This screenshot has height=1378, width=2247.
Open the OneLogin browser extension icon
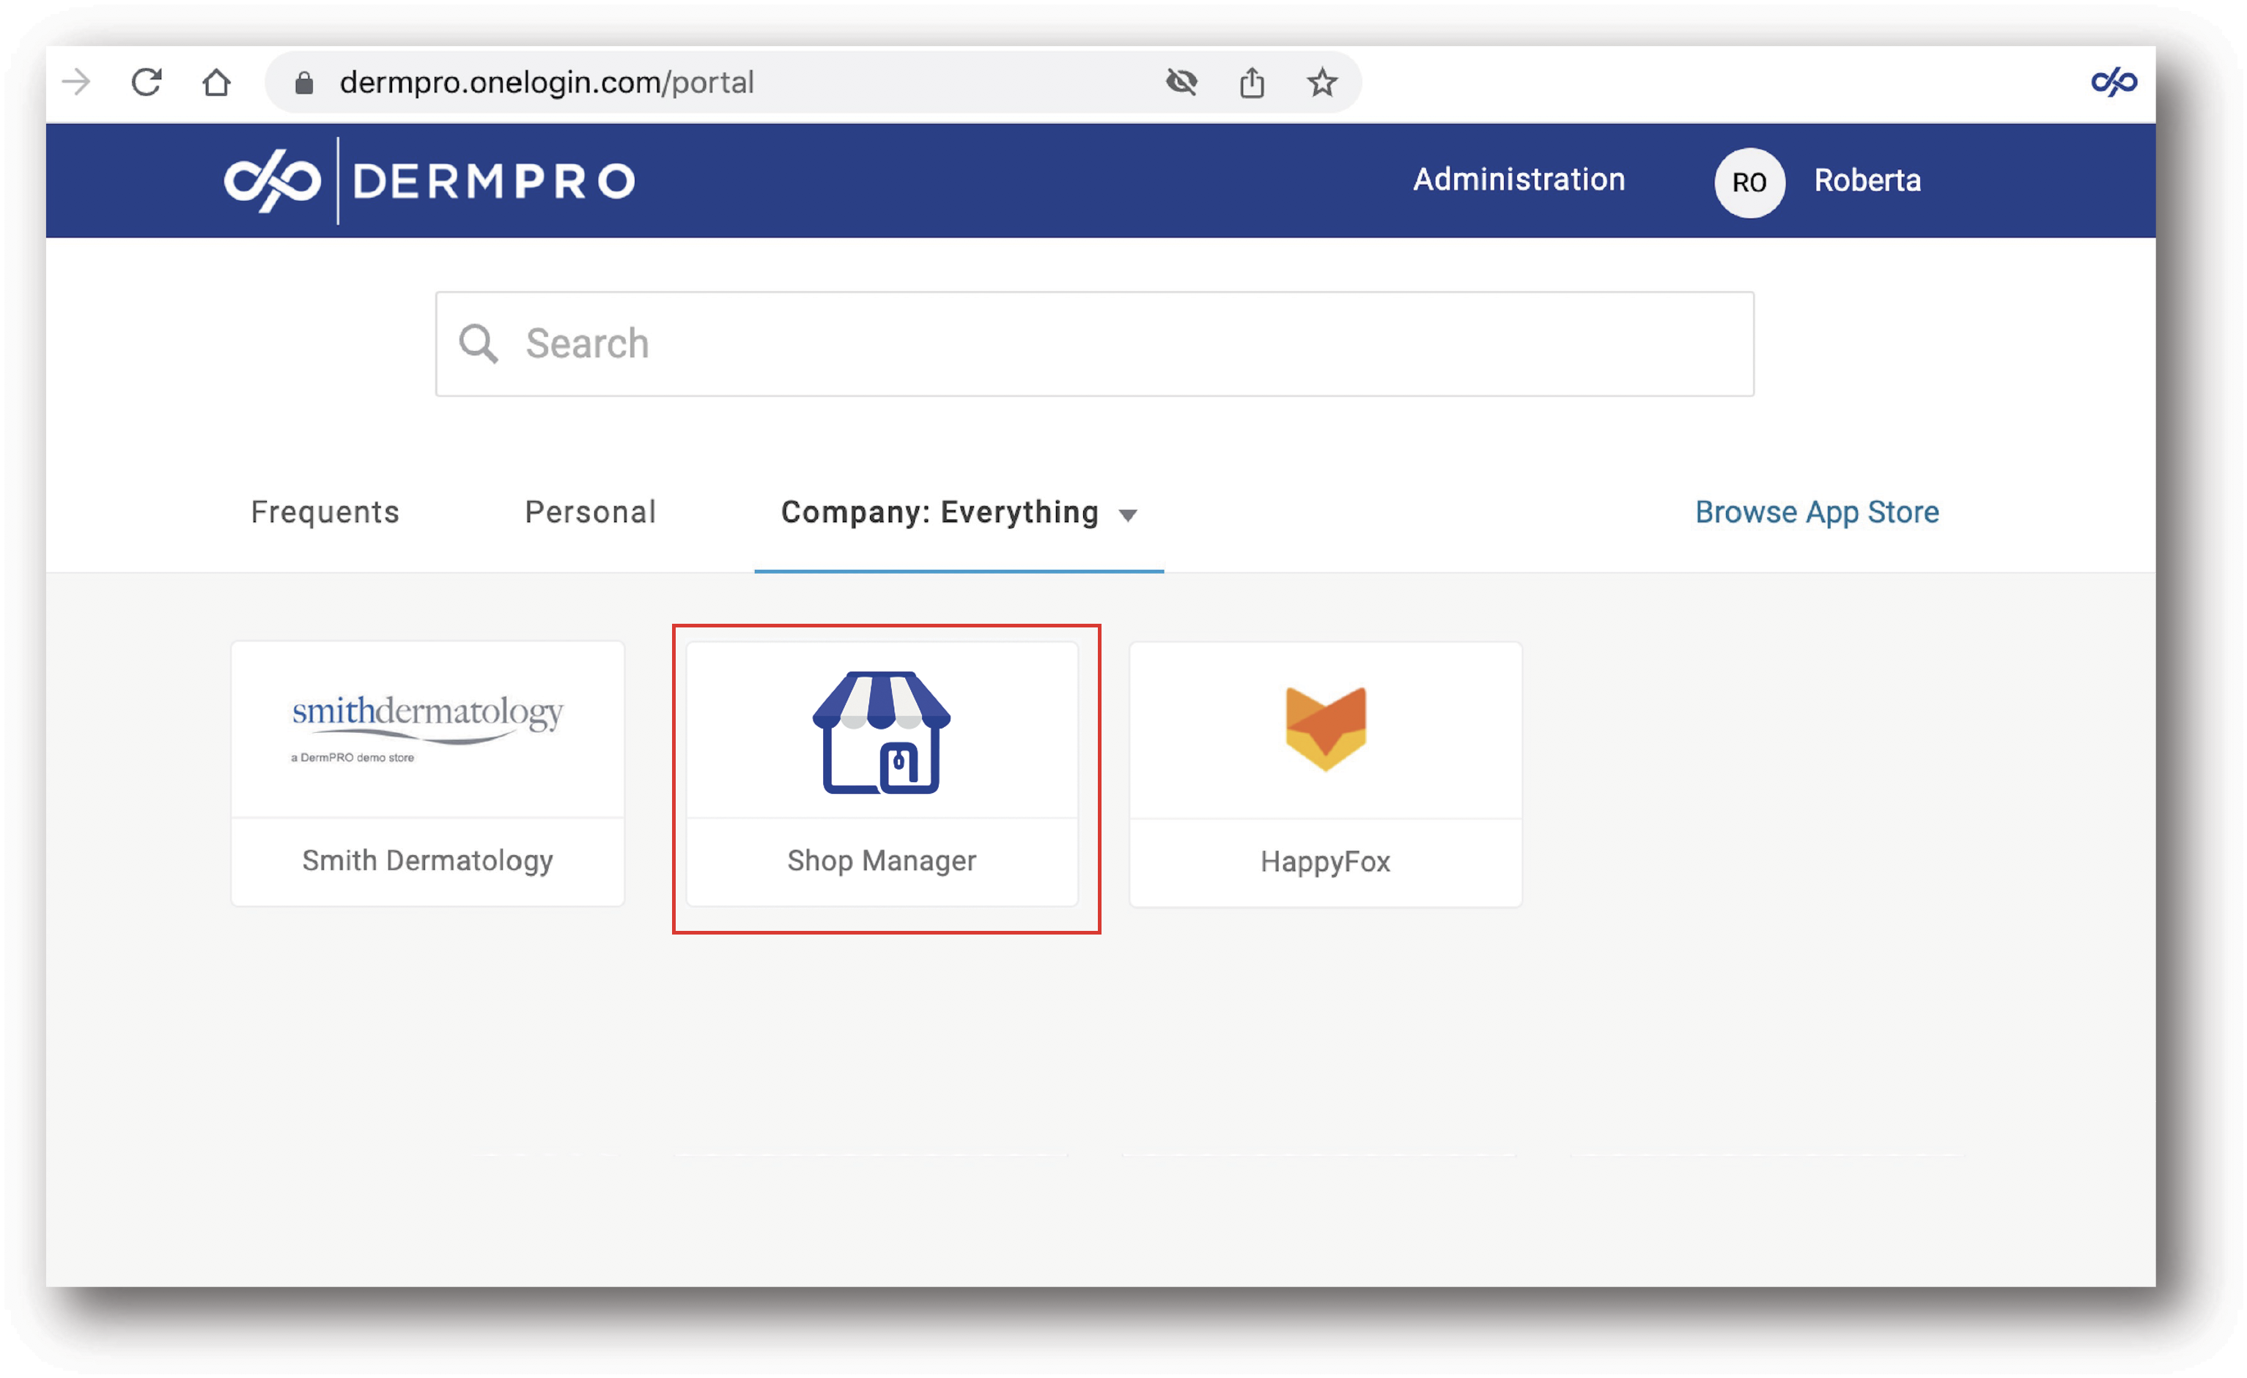pos(2113,82)
